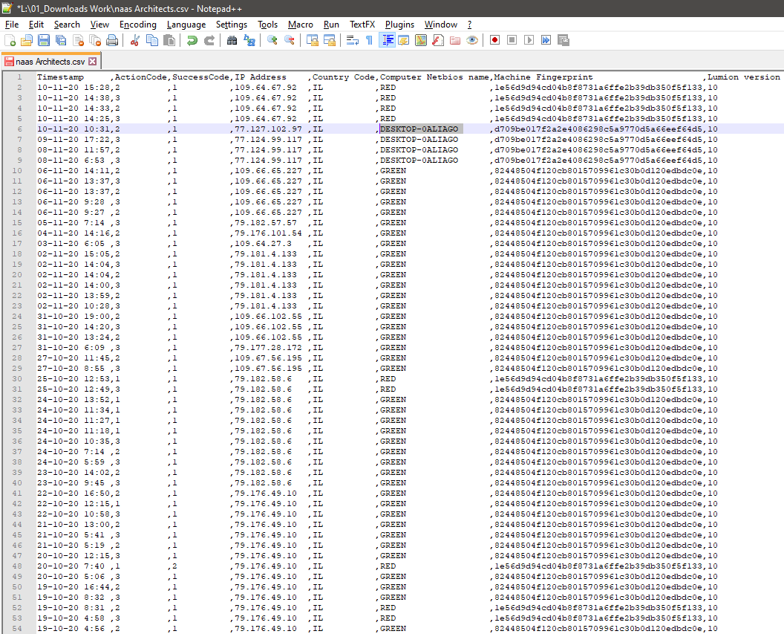The image size is (784, 634).
Task: Click the Save file icon
Action: 43,40
